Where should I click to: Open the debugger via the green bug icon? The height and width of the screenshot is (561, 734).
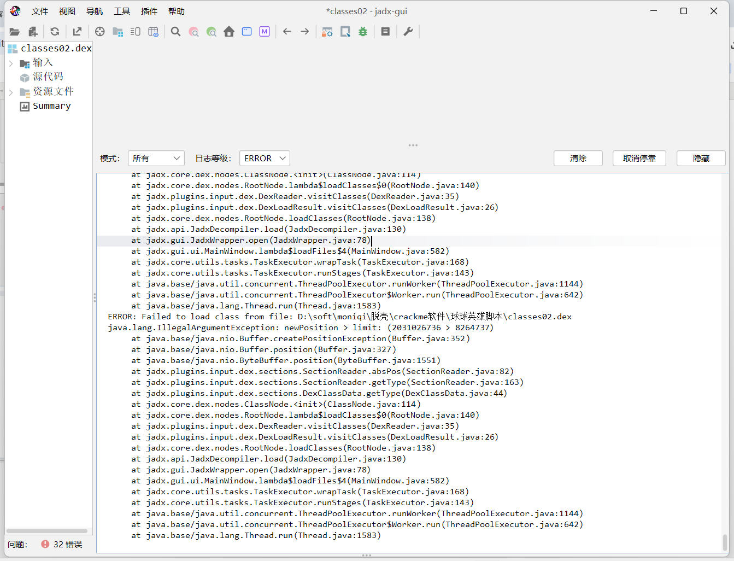point(363,32)
